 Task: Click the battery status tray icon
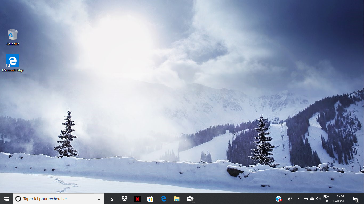tap(306, 199)
